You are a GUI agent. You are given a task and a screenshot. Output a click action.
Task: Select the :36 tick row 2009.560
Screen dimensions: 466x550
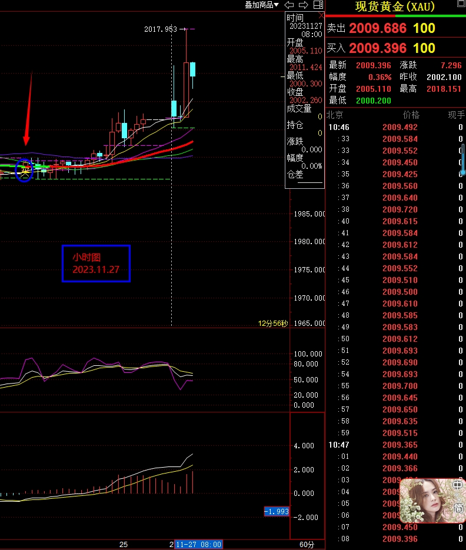click(395, 186)
